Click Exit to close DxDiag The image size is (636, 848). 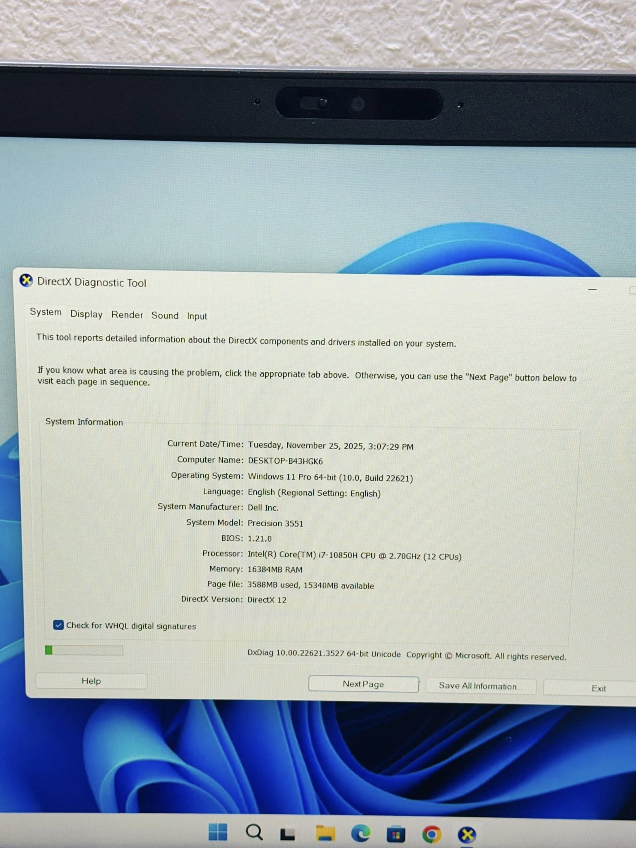[x=598, y=688]
